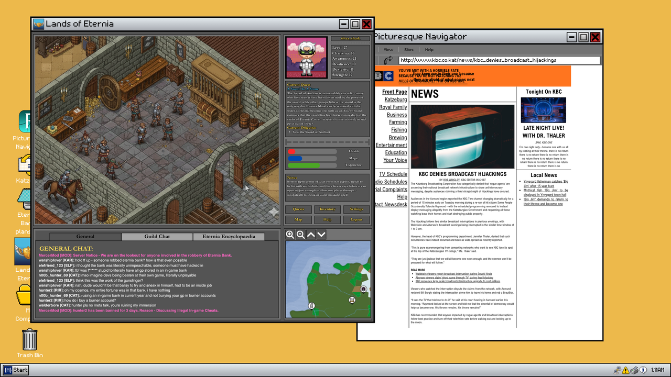Image resolution: width=671 pixels, height=377 pixels.
Task: Open the Trash Bin desktop icon
Action: click(x=29, y=339)
